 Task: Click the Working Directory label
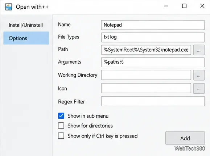point(78,75)
